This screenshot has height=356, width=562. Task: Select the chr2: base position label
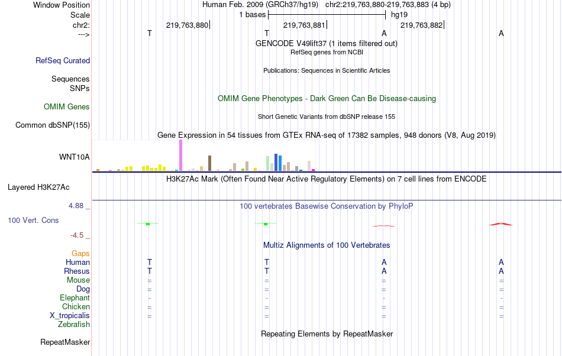81,25
